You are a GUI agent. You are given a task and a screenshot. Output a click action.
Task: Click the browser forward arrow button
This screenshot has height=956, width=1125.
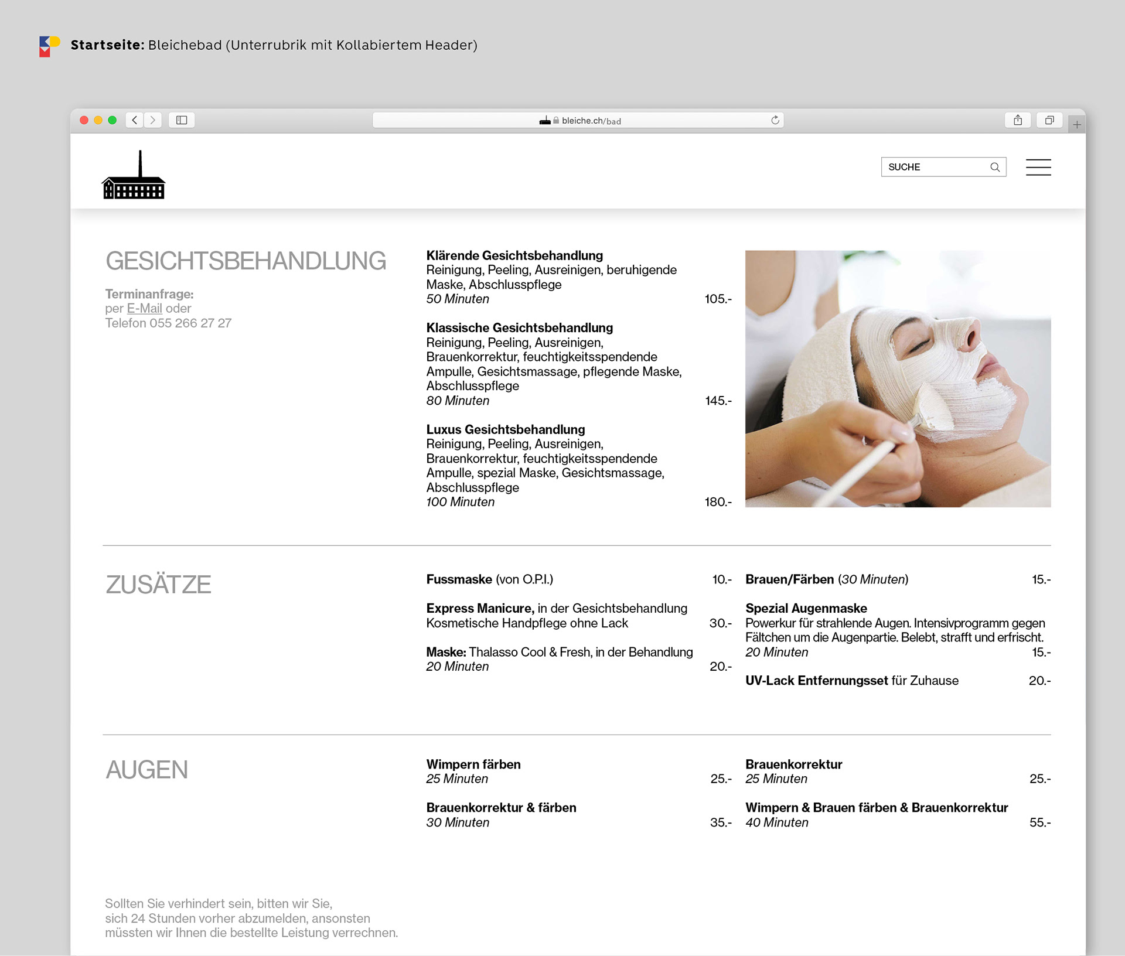pos(153,120)
